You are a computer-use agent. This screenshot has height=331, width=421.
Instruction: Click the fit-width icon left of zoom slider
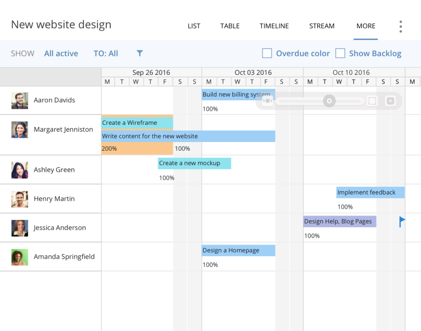(x=267, y=101)
